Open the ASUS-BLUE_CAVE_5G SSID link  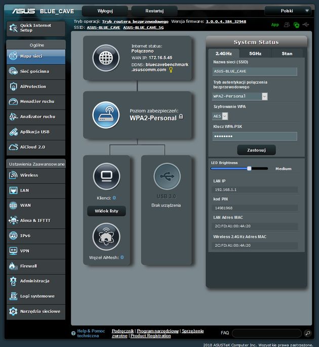(143, 27)
